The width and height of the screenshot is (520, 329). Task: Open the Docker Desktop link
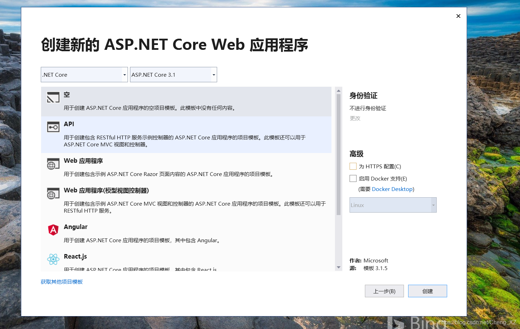pos(392,189)
